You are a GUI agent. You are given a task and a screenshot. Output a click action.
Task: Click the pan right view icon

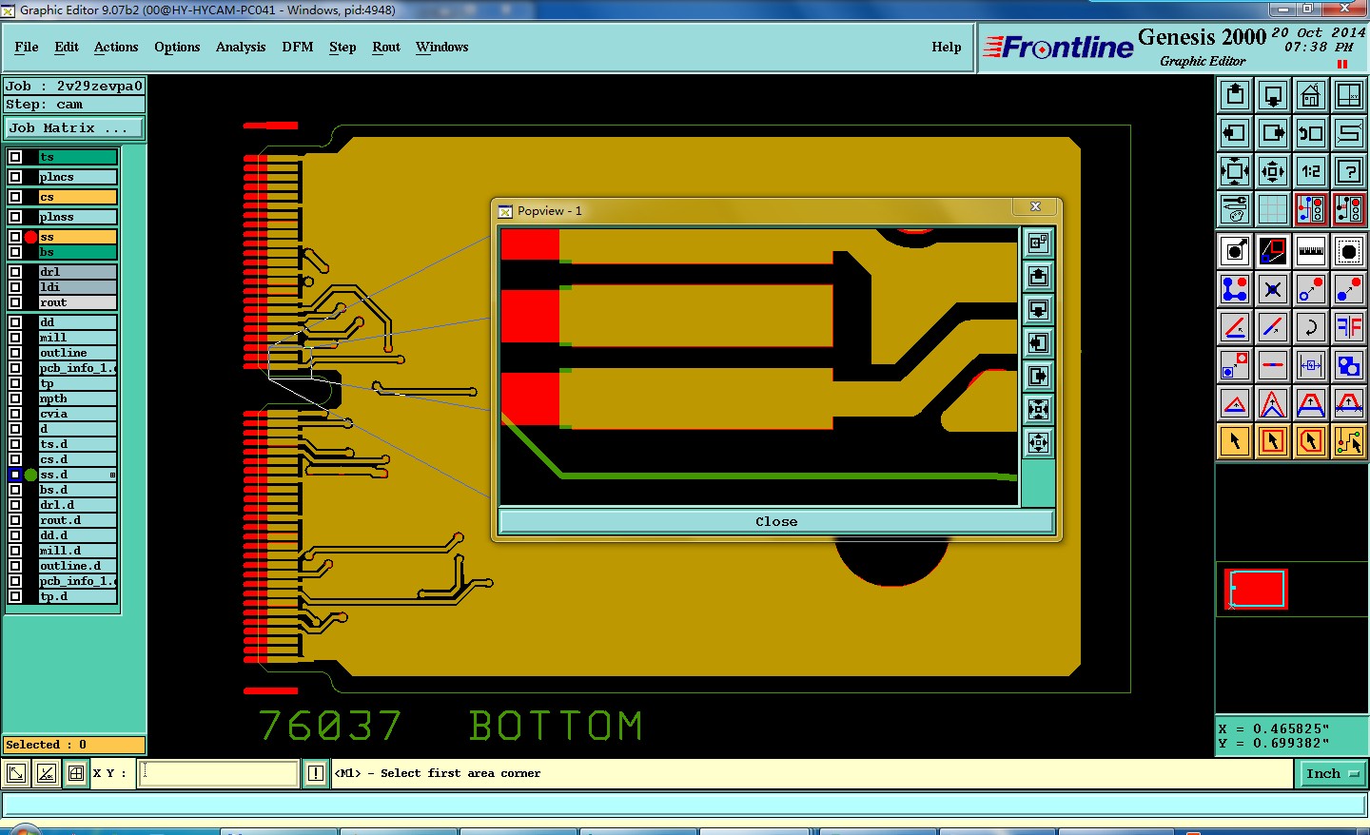(x=1273, y=133)
